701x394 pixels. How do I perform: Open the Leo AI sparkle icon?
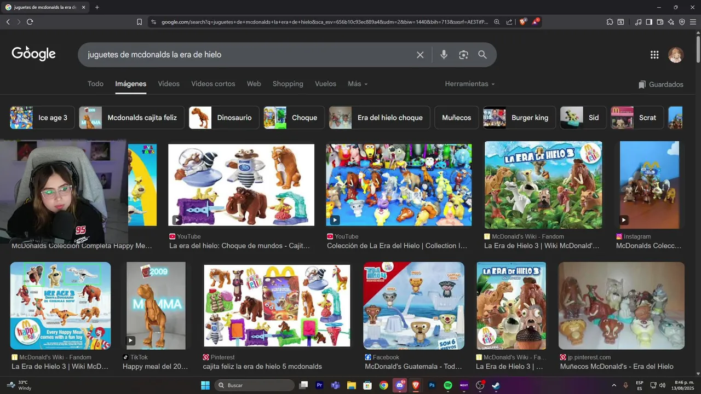671,22
